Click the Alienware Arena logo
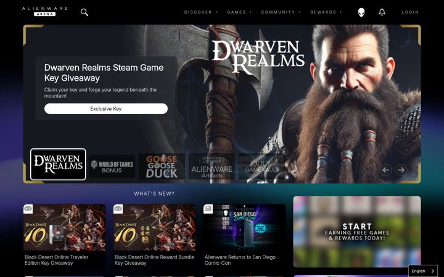This screenshot has height=277, width=444. (x=45, y=12)
